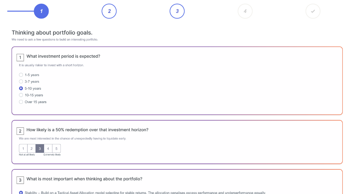Image resolution: width=344 pixels, height=194 pixels.
Task: Select likelihood rating 3
Action: coord(40,148)
